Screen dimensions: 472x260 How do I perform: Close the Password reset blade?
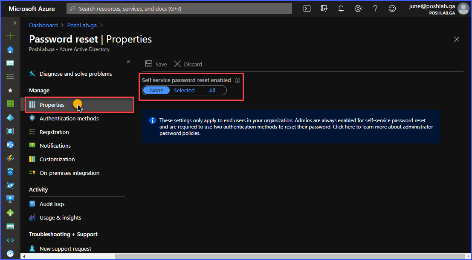click(x=457, y=39)
